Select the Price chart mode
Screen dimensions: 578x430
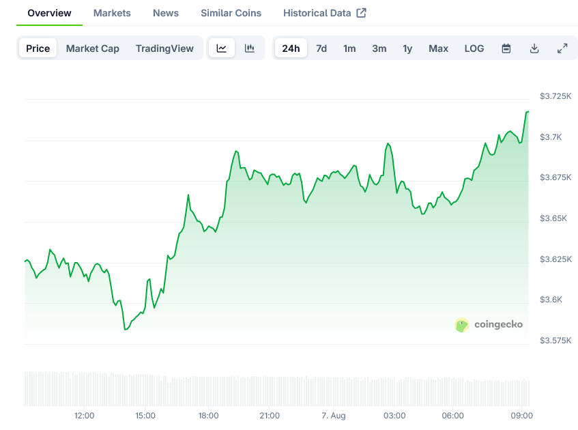point(38,48)
